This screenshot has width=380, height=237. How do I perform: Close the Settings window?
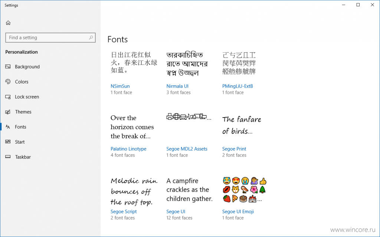tap(373, 5)
